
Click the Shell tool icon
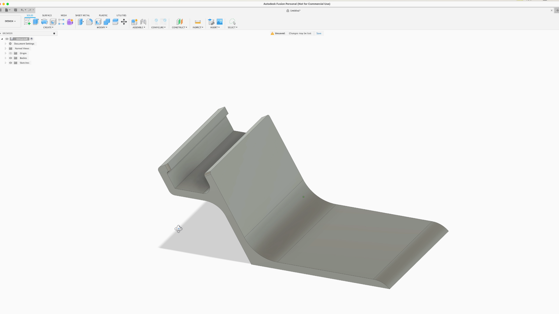click(98, 22)
